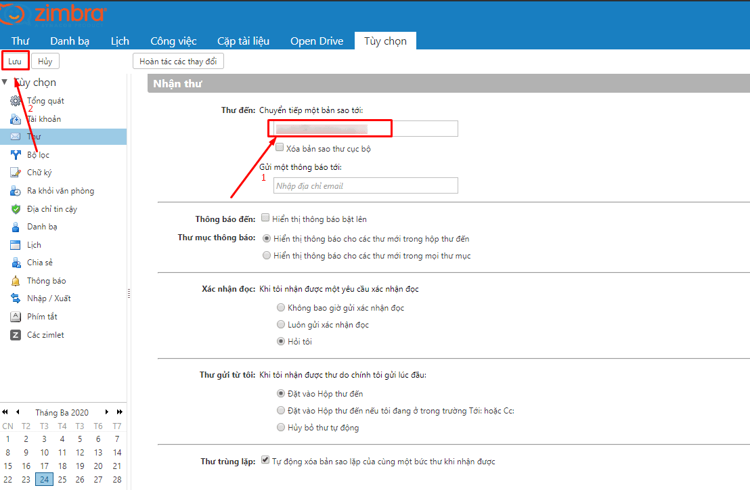Switch to the Công việc tab
This screenshot has width=750, height=490.
[x=174, y=41]
